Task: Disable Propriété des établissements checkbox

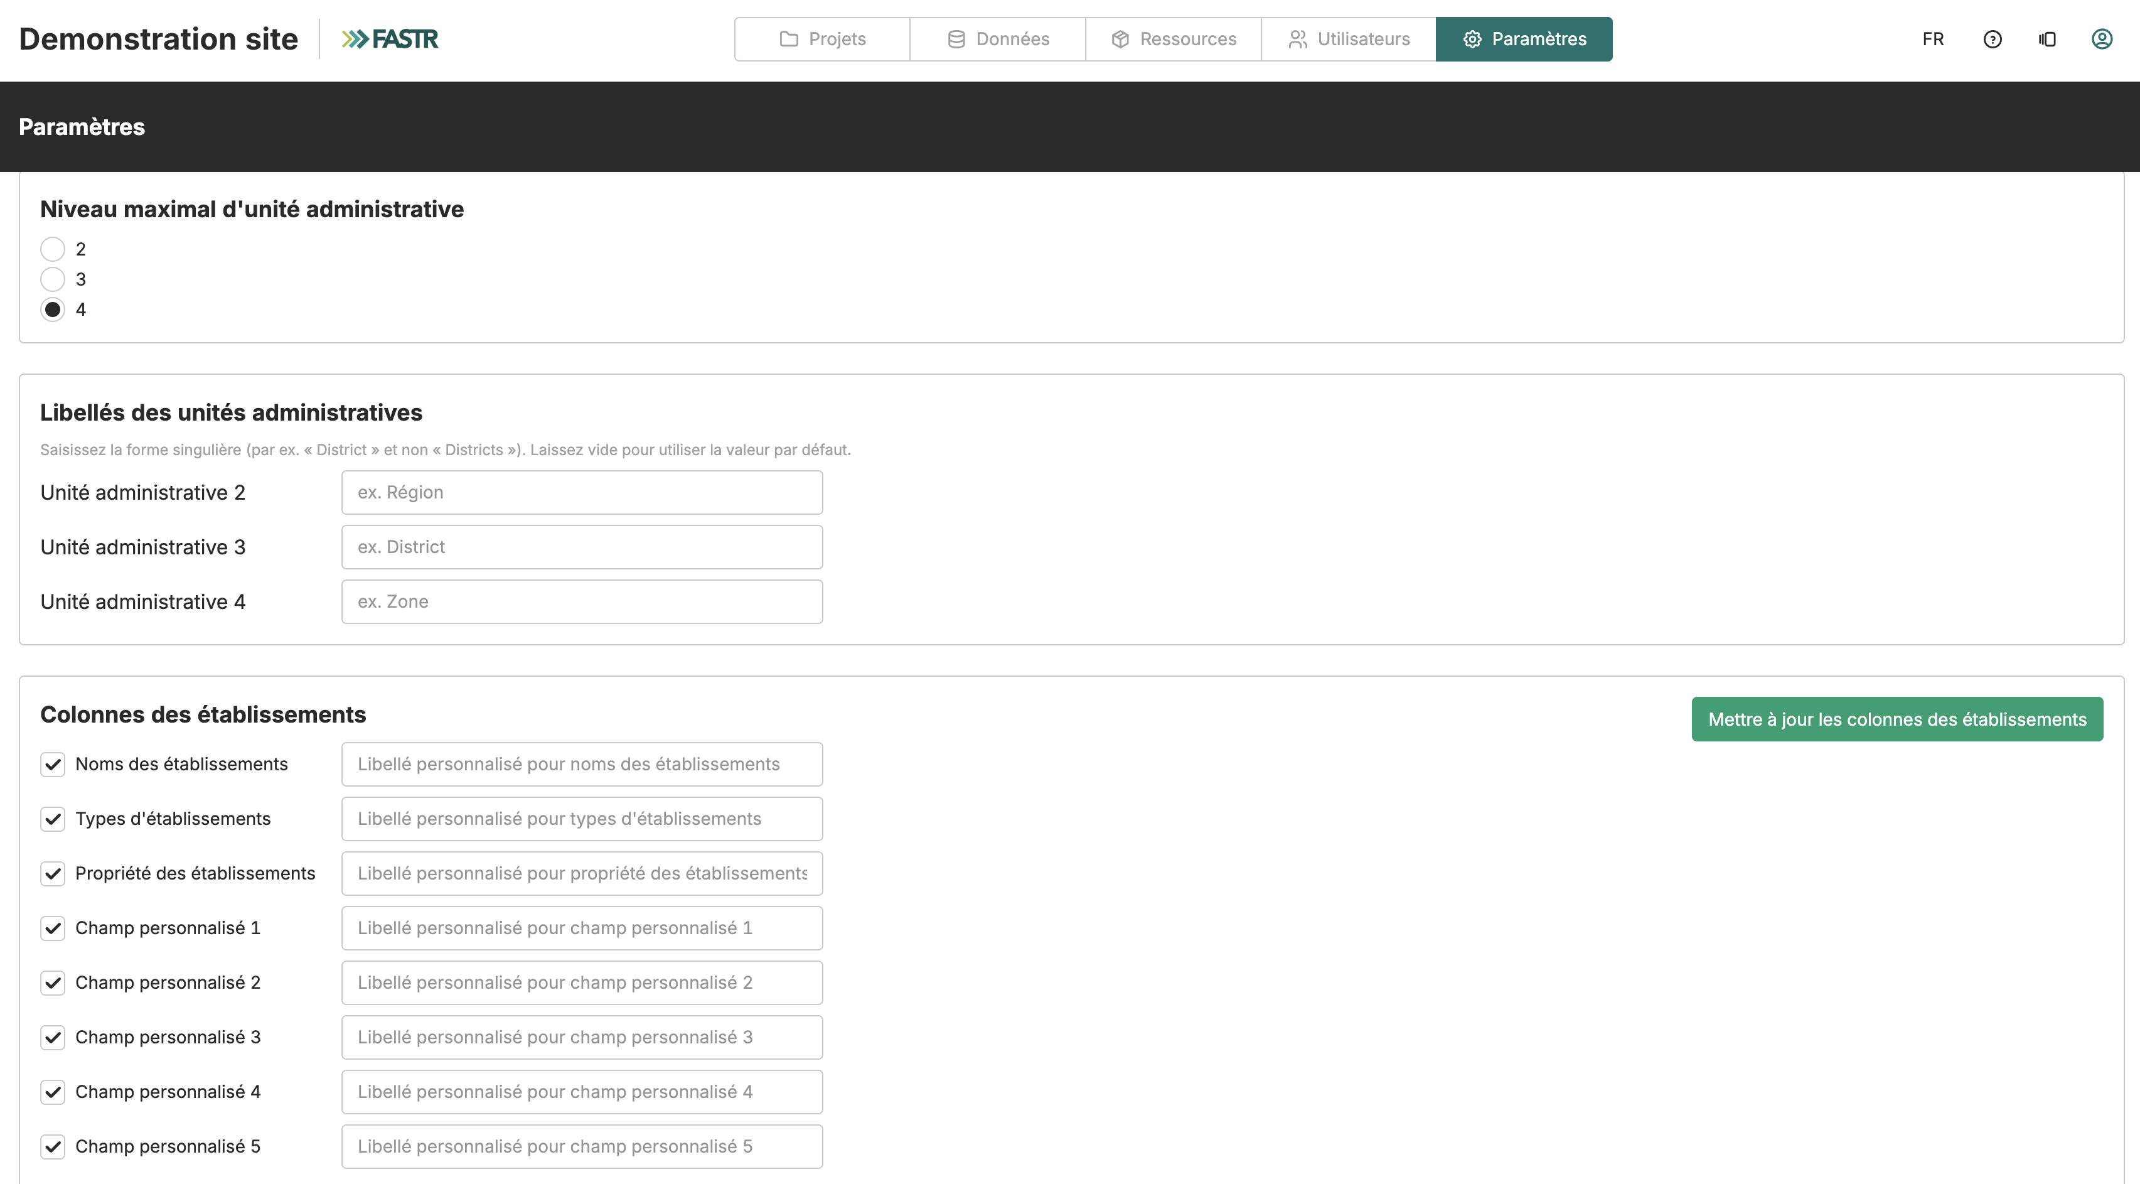Action: [x=52, y=873]
